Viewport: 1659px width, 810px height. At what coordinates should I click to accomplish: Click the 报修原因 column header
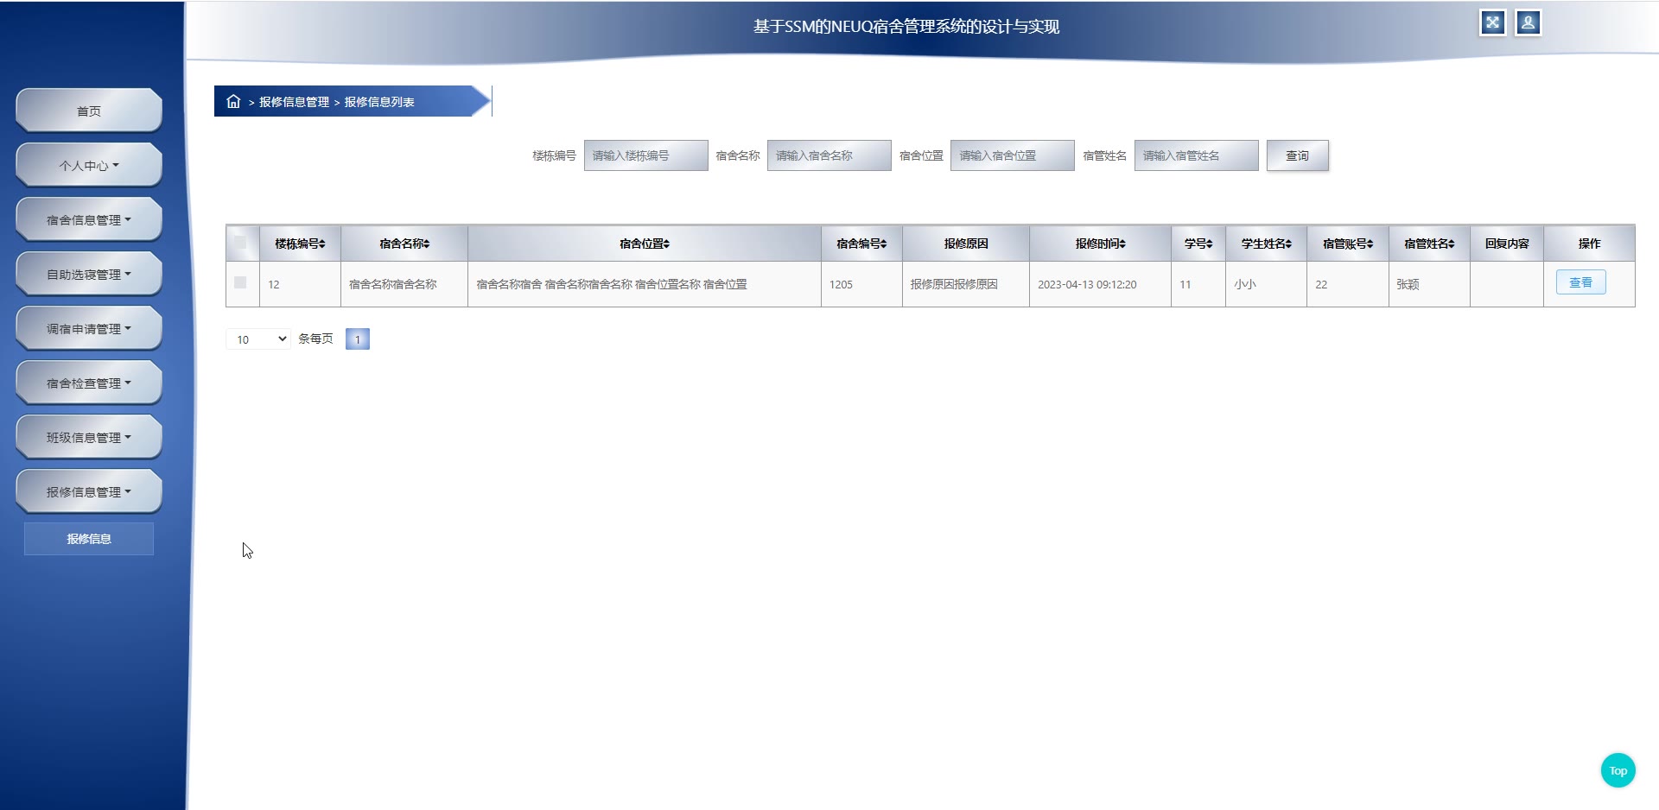[966, 244]
